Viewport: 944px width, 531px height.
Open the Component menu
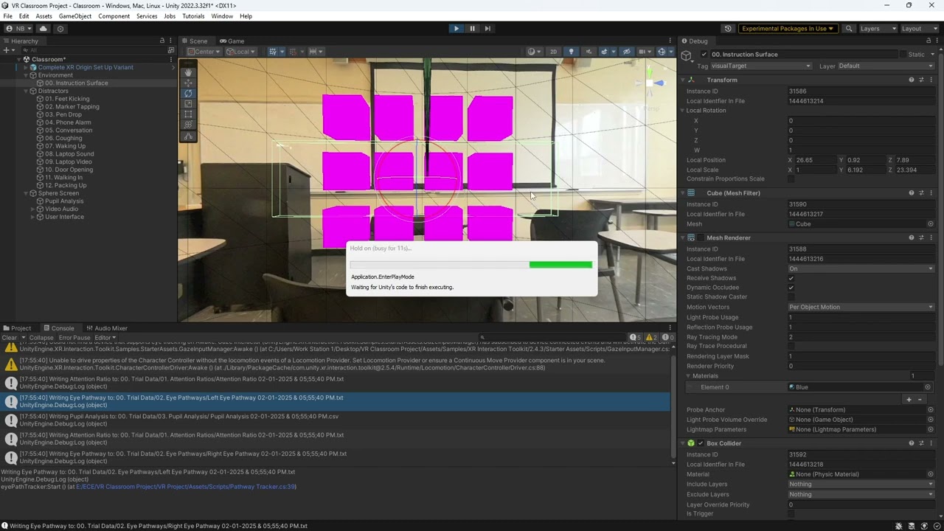point(114,16)
